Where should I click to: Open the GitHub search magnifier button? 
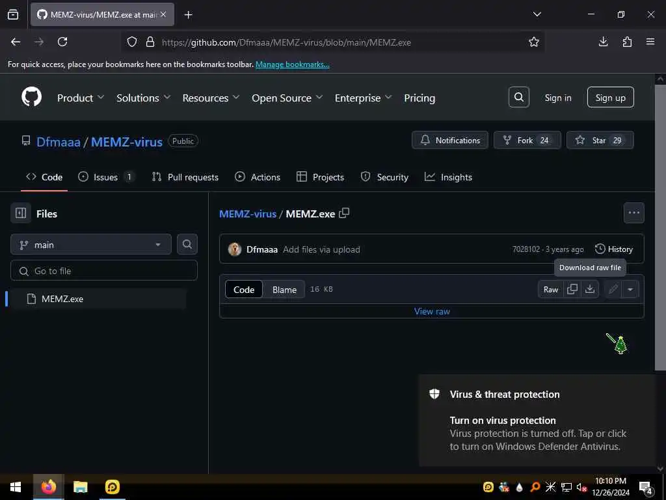point(518,98)
